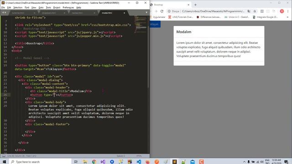
Task: Open the Preferences menu
Action: coord(68,7)
